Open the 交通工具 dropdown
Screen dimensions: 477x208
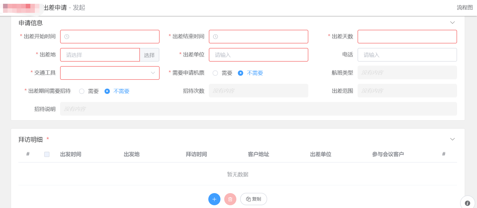110,73
